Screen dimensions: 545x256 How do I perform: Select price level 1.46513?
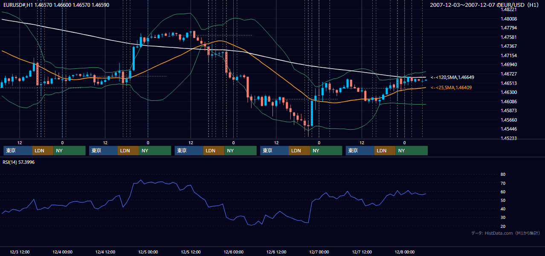pyautogui.click(x=509, y=83)
